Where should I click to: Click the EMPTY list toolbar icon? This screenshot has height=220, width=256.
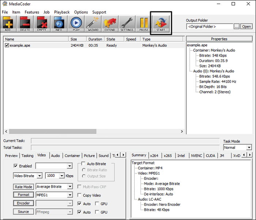click(42, 24)
